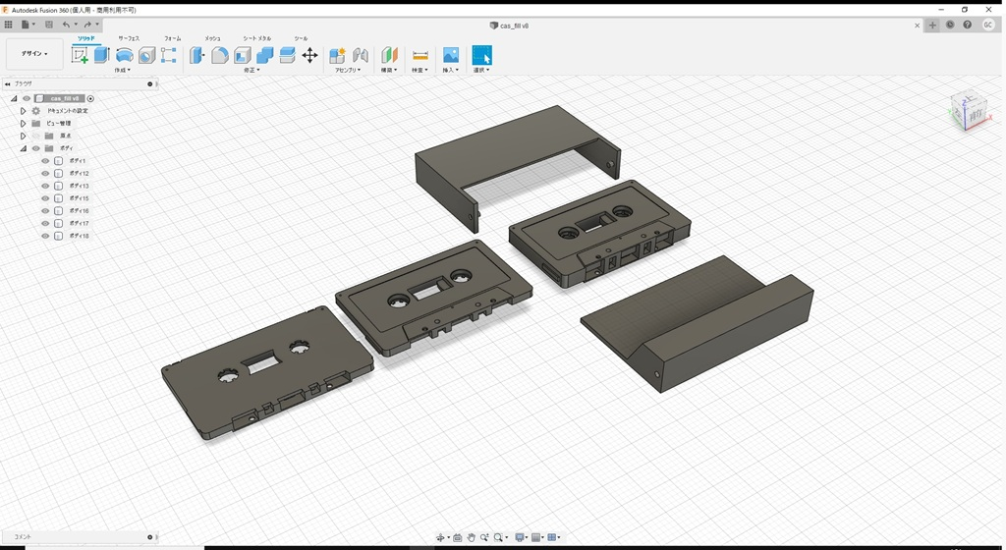This screenshot has height=550, width=1006.
Task: Collapse the ボディ folder
Action: tap(23, 148)
